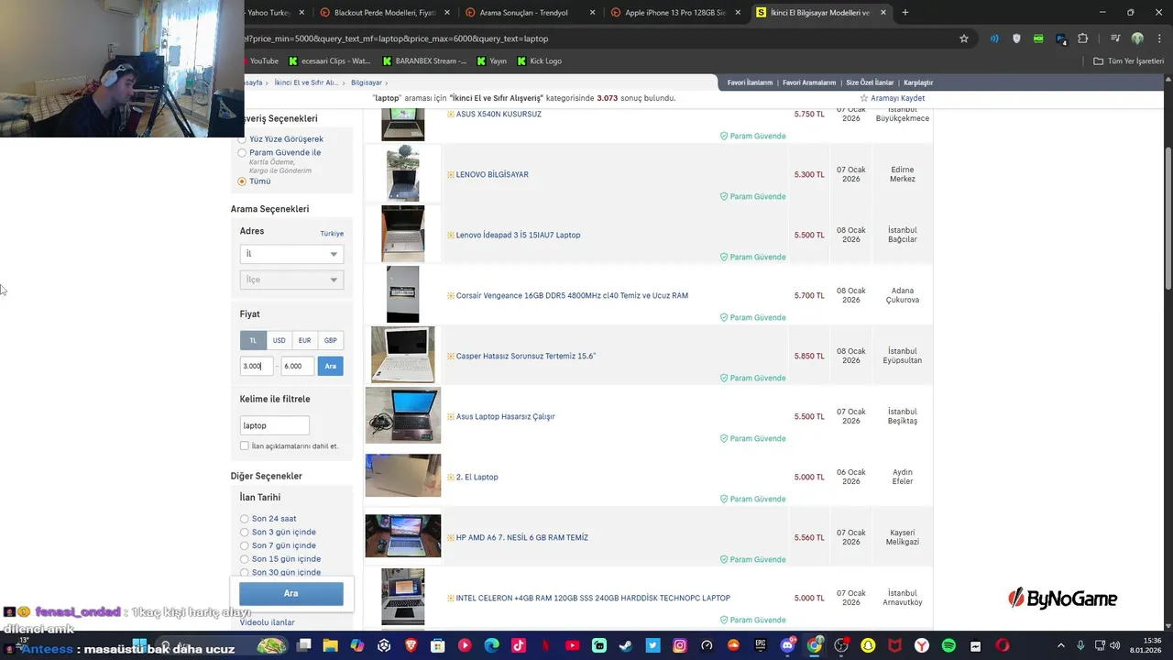Click the Ara button next to price range
This screenshot has height=660, width=1173.
(330, 366)
